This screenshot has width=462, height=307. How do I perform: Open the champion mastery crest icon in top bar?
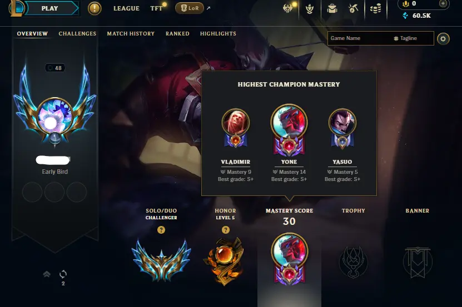(309, 9)
